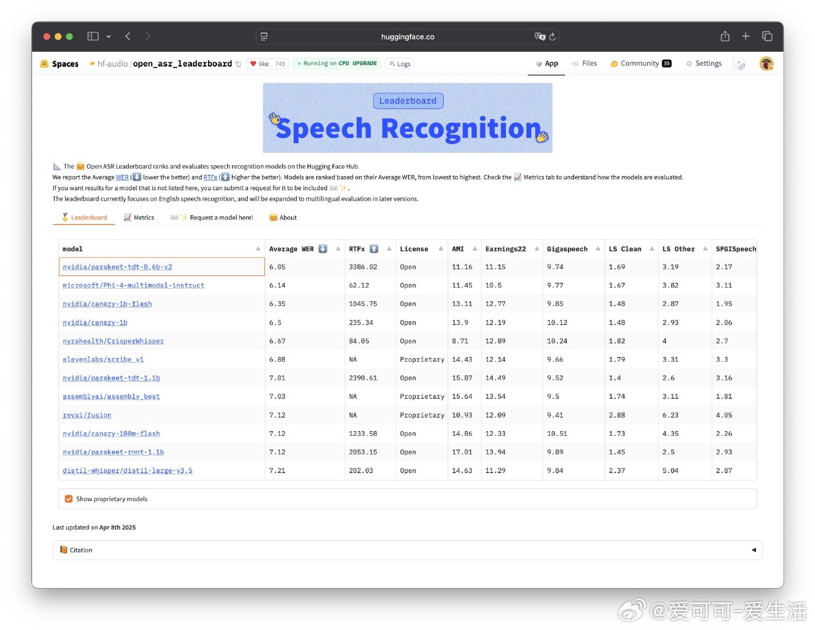
Task: Open the nvidia/canary-1b model link
Action: point(95,323)
